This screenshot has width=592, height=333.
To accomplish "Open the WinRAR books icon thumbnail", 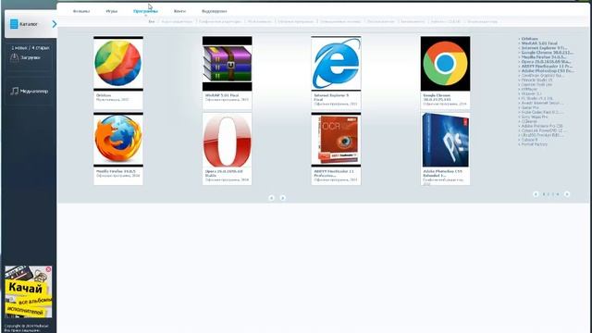I will pos(227,64).
